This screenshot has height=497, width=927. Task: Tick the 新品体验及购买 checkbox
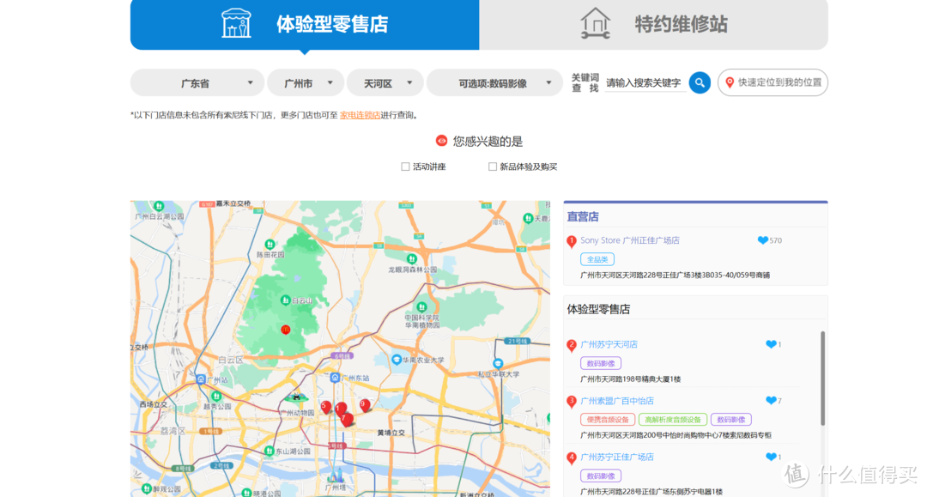pyautogui.click(x=493, y=167)
